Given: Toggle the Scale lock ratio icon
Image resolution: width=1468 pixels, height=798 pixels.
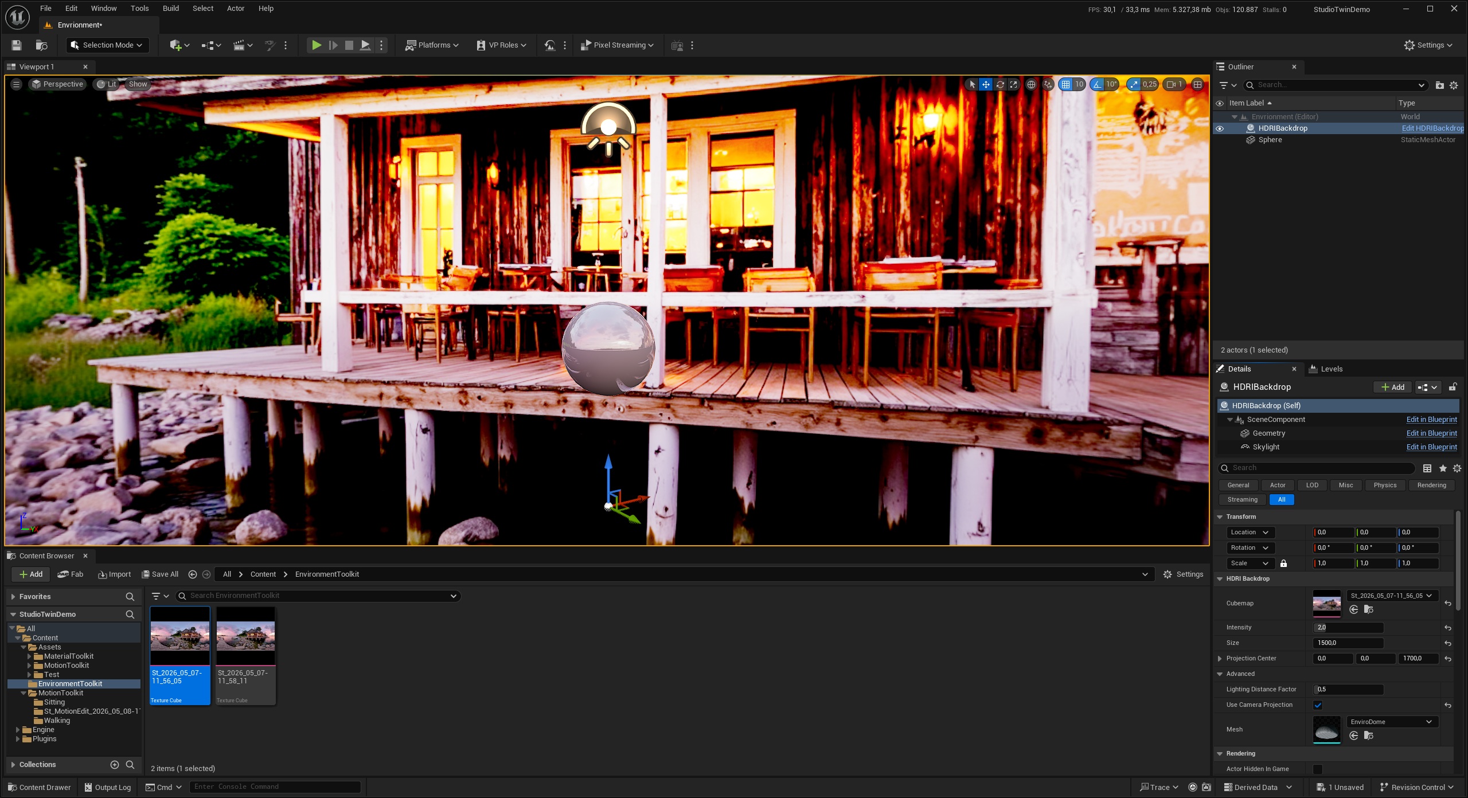Looking at the screenshot, I should 1283,564.
